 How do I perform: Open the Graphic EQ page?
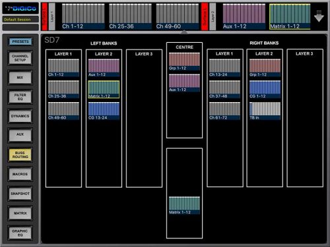pos(20,233)
